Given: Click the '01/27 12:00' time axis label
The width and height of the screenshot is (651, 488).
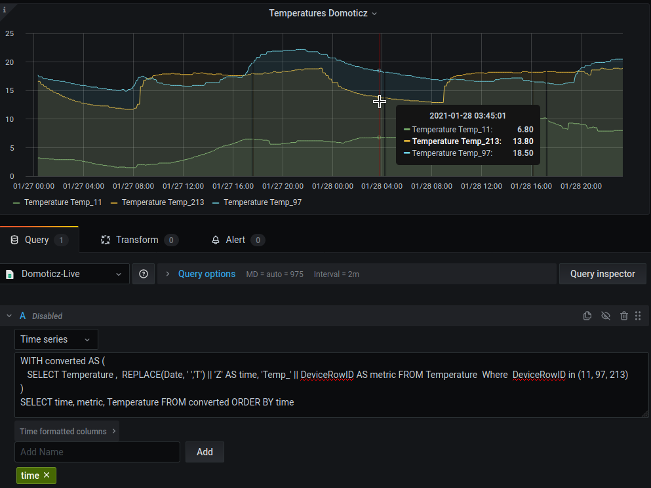Looking at the screenshot, I should (183, 186).
